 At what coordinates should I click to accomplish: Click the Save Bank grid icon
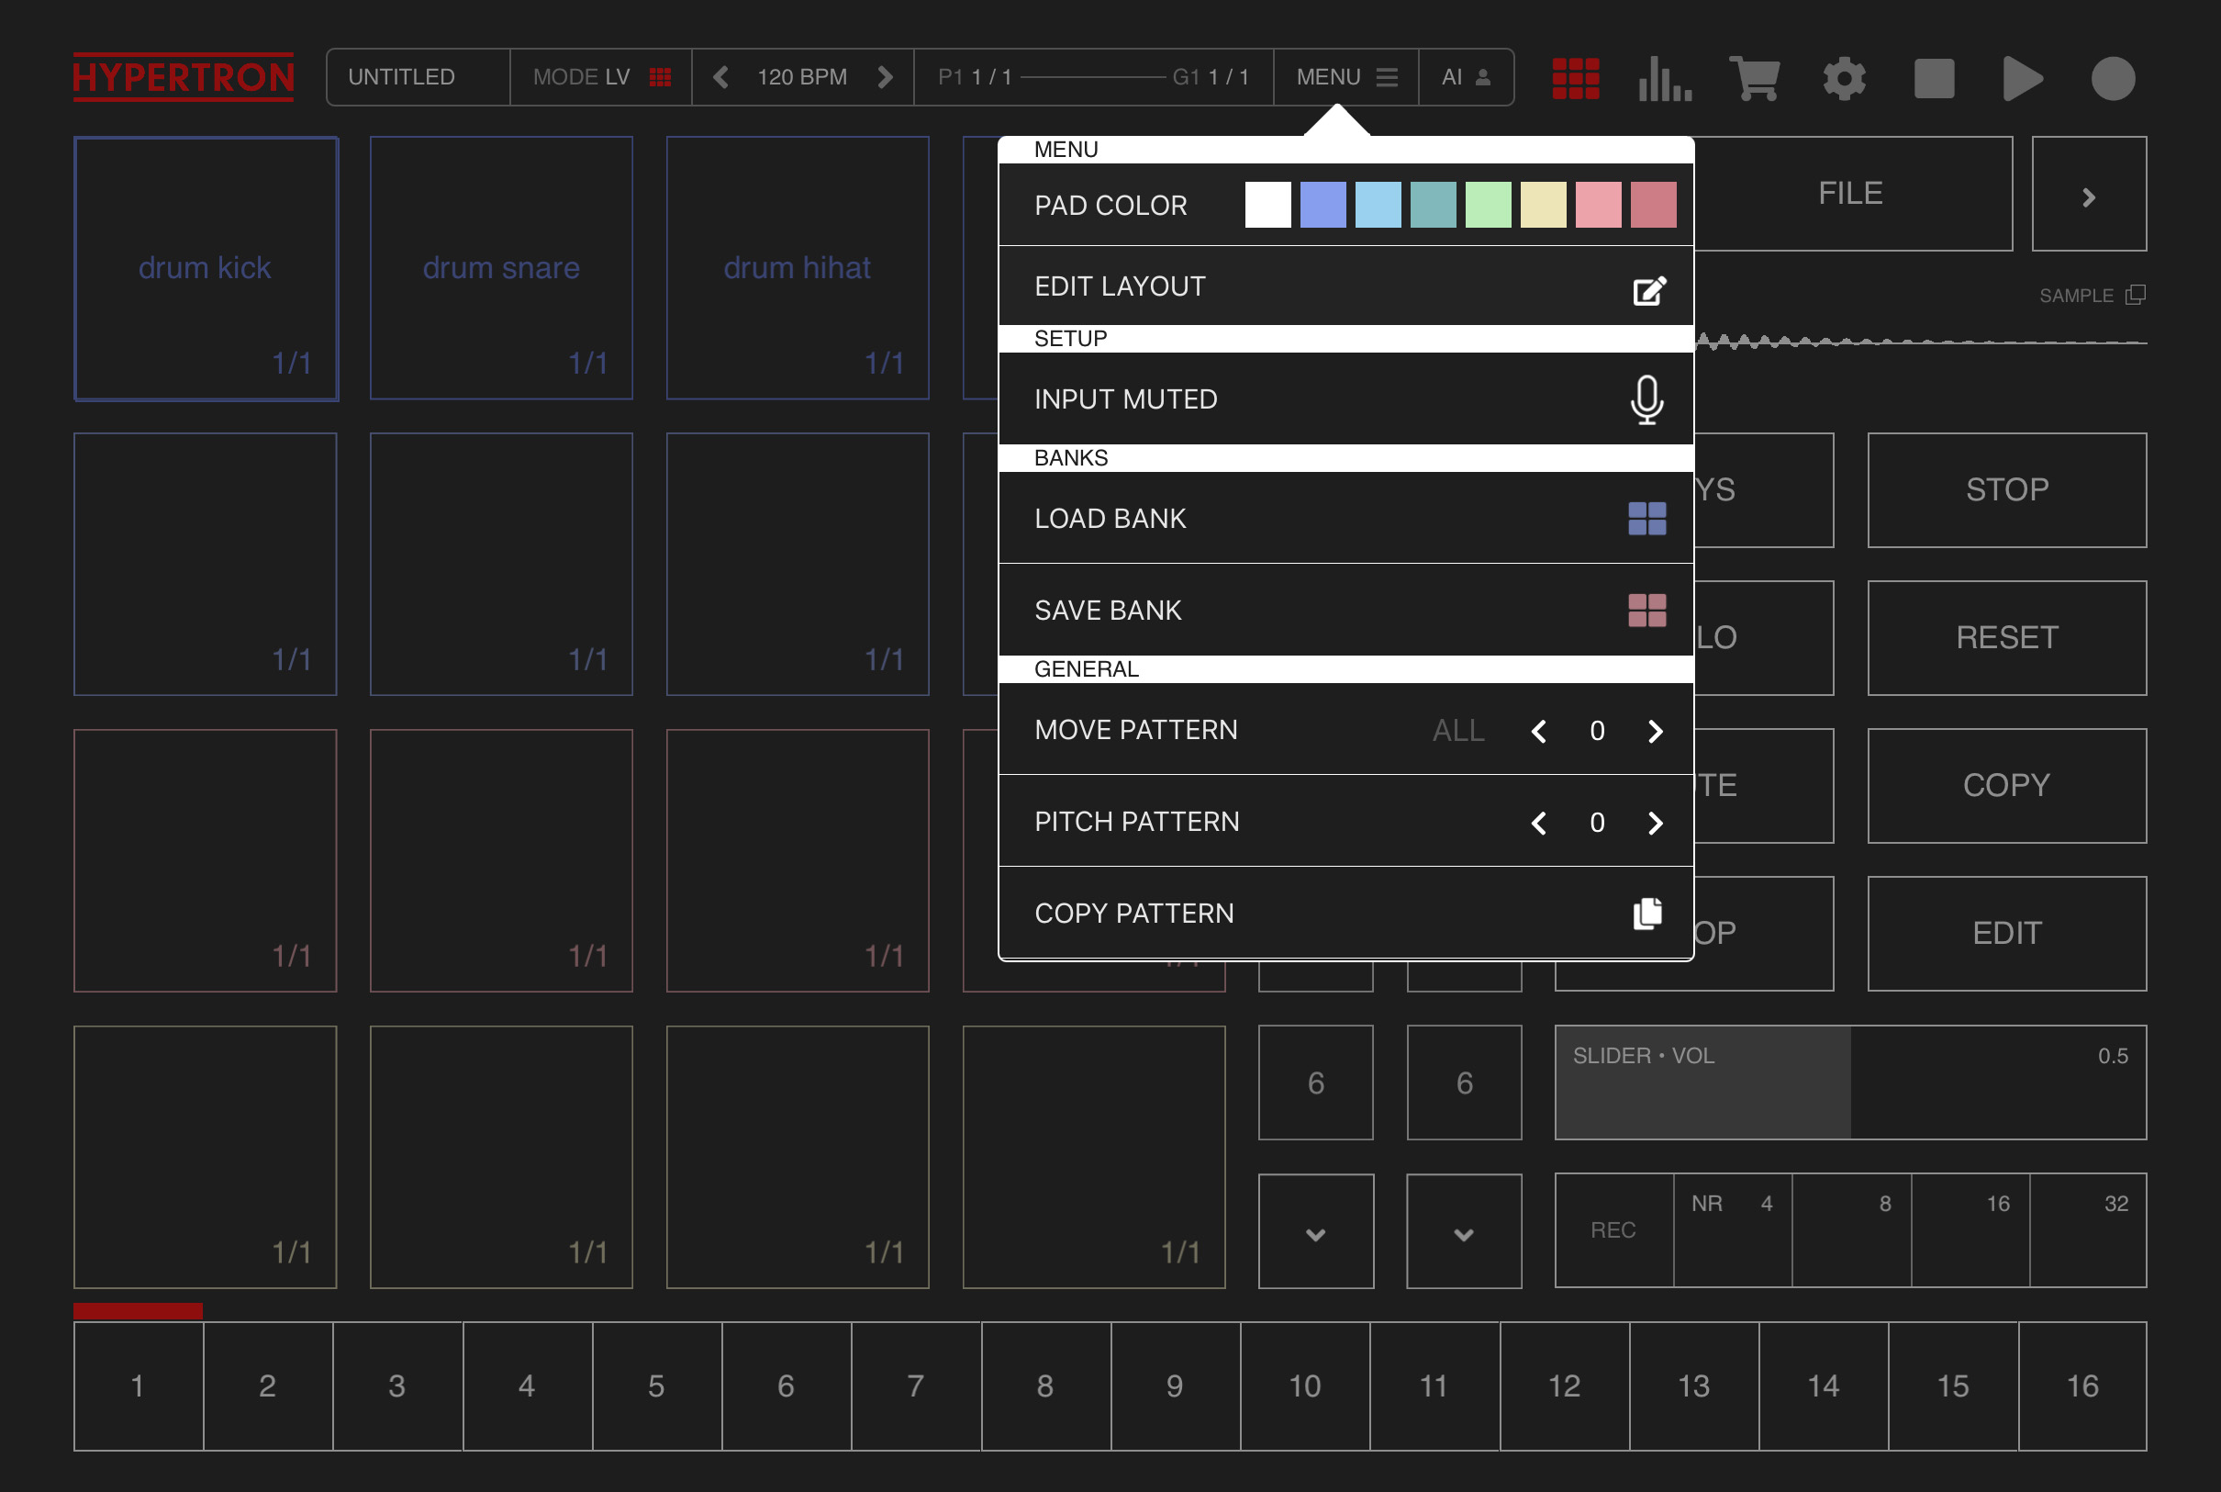pos(1646,610)
